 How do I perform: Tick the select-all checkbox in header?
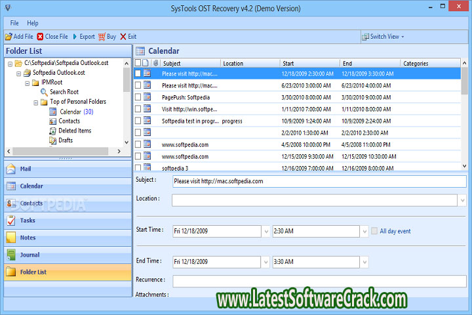[x=138, y=64]
